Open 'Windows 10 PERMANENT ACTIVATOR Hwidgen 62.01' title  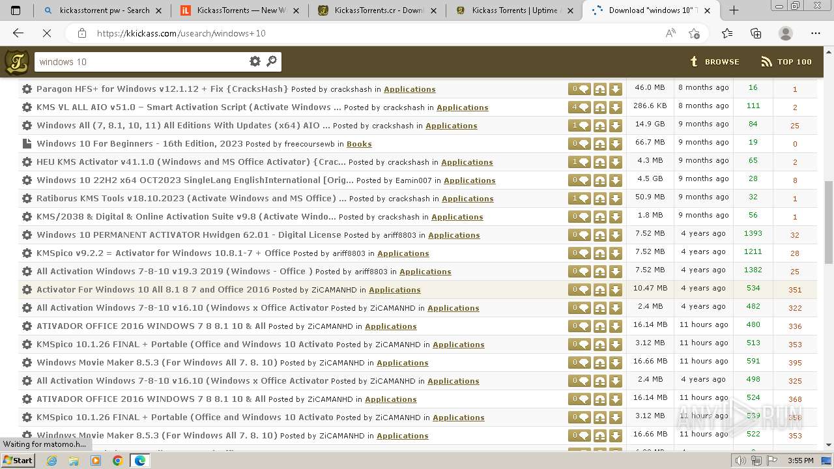click(189, 234)
